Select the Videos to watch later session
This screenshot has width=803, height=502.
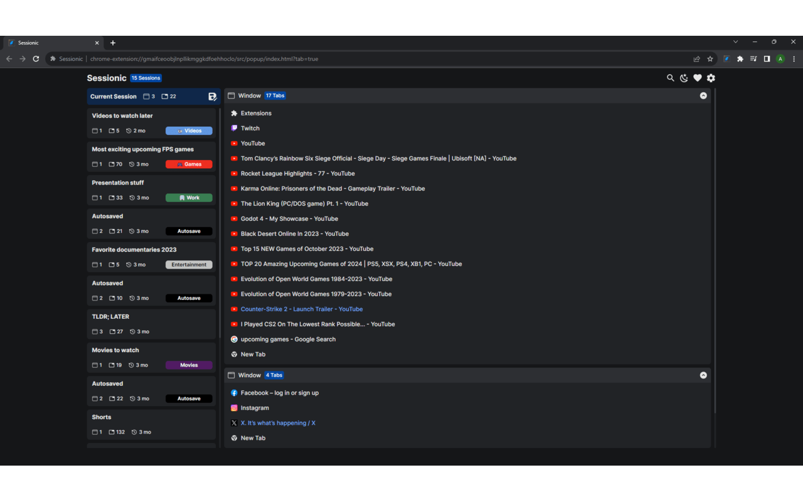pos(151,122)
